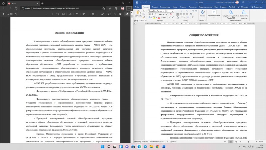Click the Word Share button
Image resolution: width=266 pixels, height=150 pixels.
(x=257, y=7)
